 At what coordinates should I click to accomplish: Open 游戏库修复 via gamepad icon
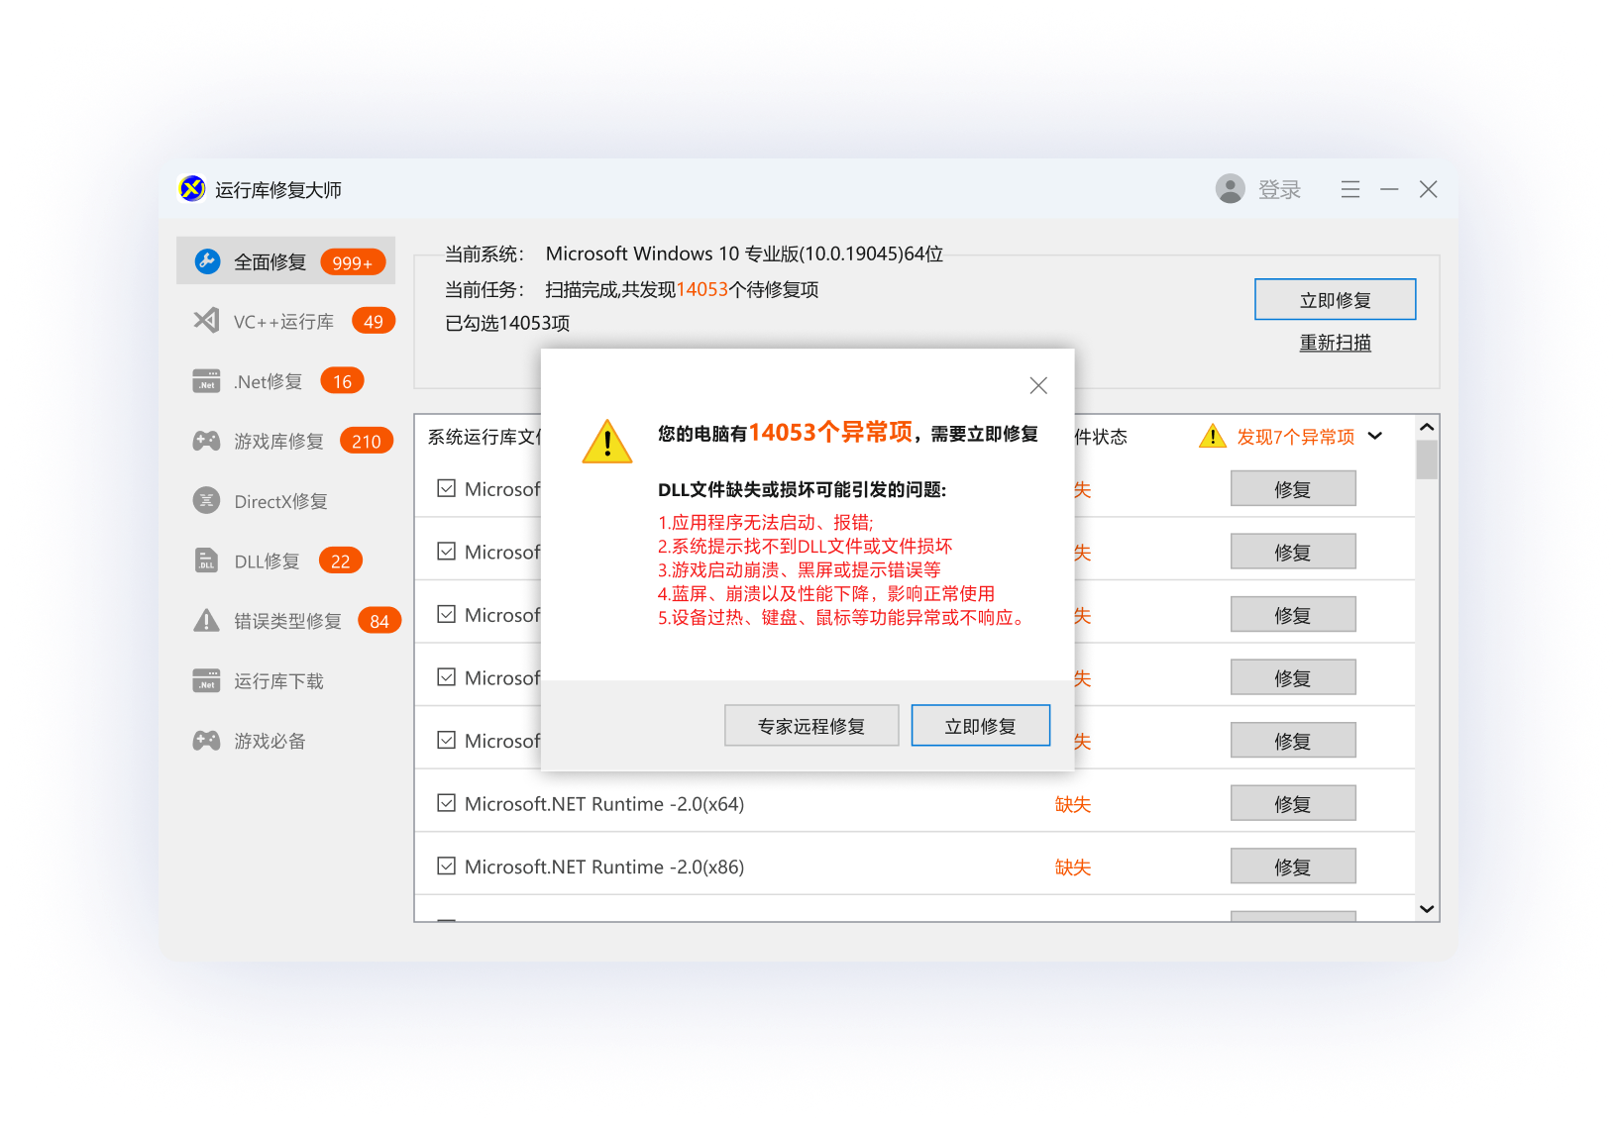coord(206,441)
